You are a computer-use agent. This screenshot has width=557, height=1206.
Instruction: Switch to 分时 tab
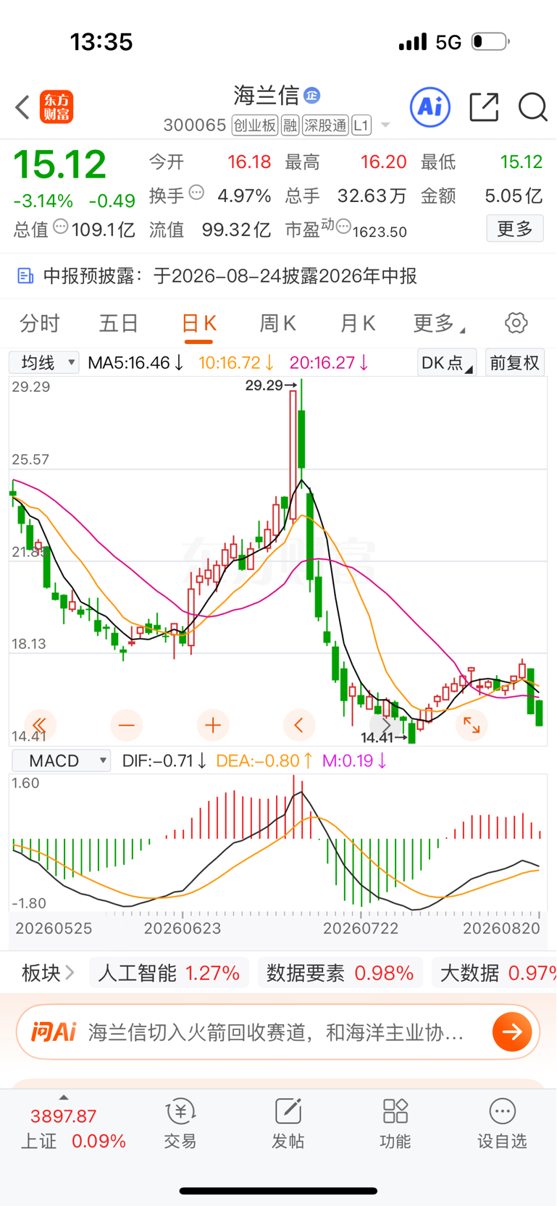click(x=40, y=323)
